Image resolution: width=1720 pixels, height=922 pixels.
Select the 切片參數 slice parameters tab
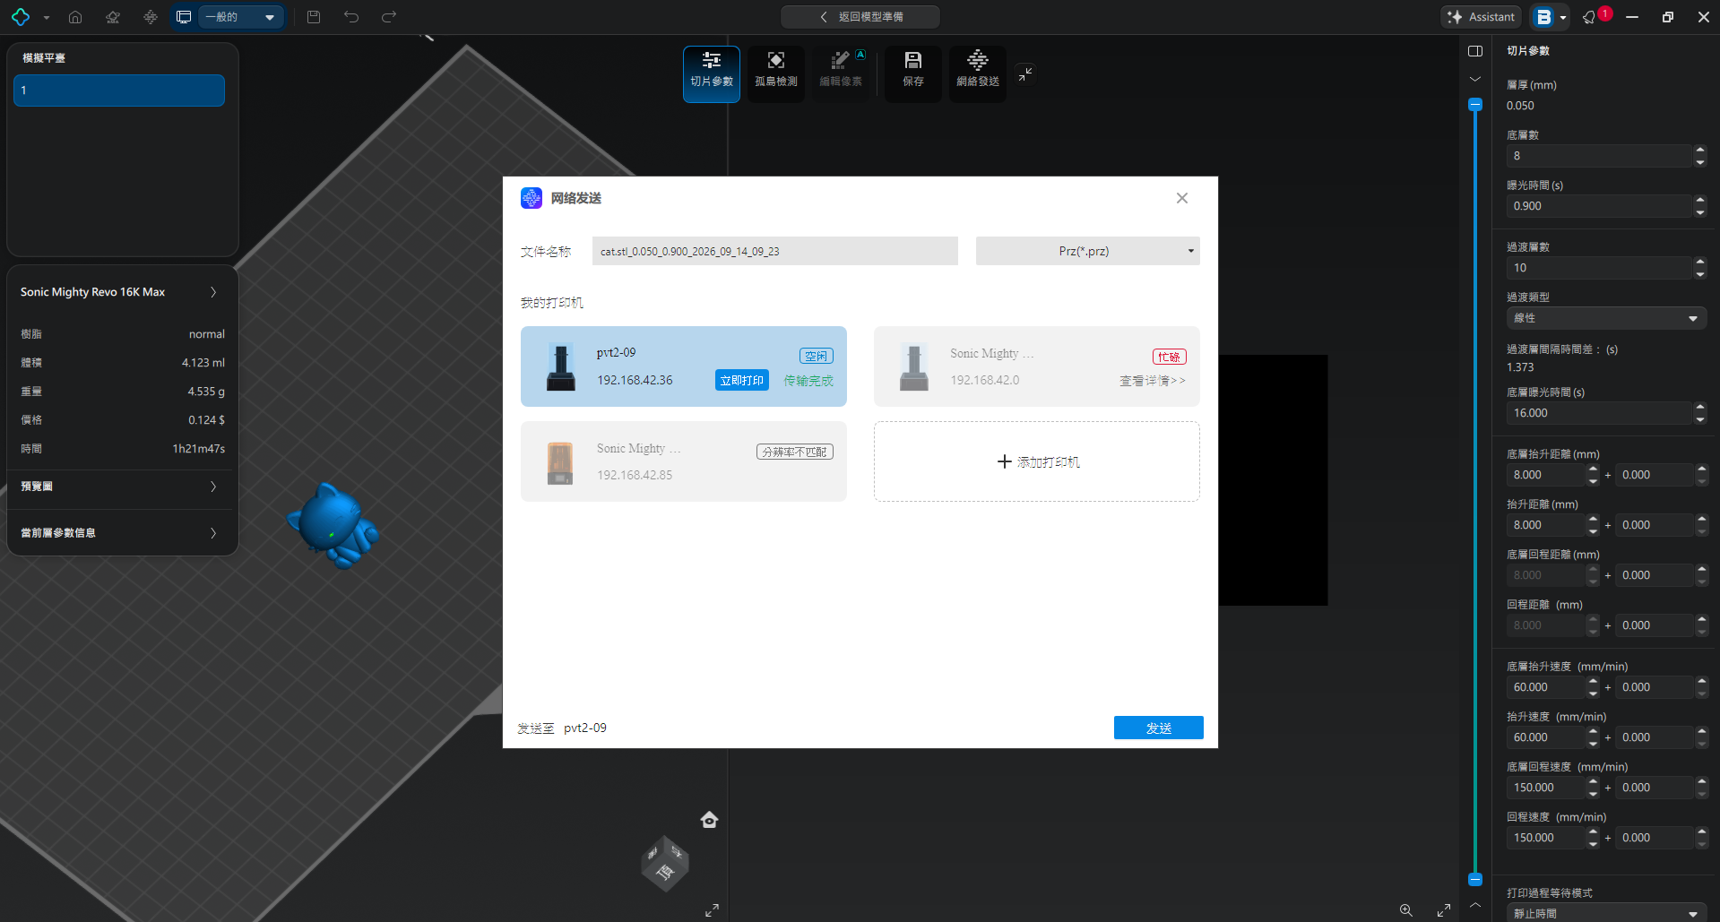coord(712,74)
